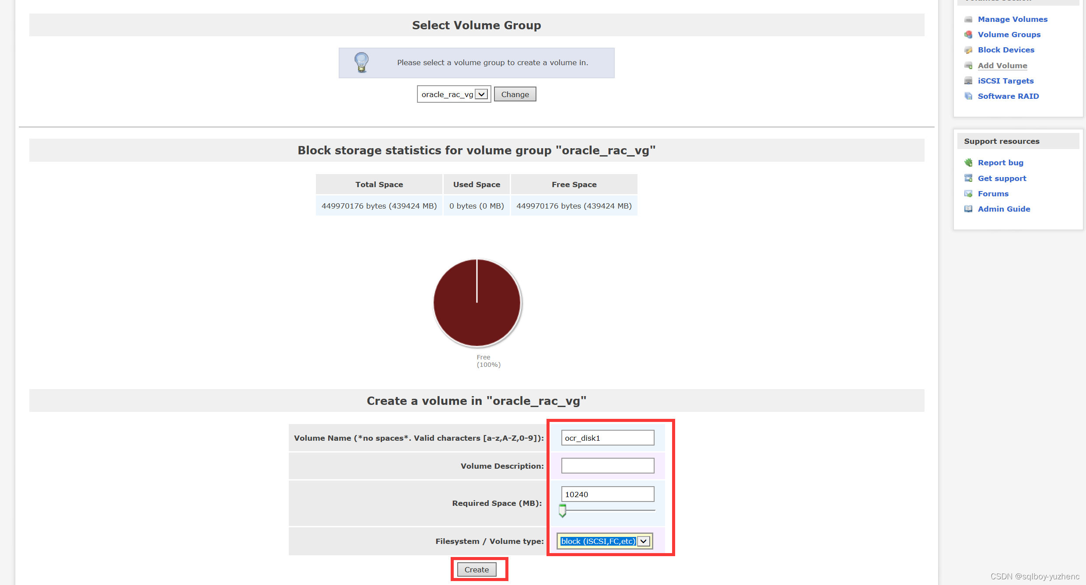Click the '0 bytes (0 MB)' cell
Screen dimensions: 1086x585
(x=476, y=206)
